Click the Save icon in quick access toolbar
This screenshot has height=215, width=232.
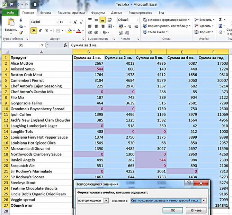pyautogui.click(x=12, y=5)
